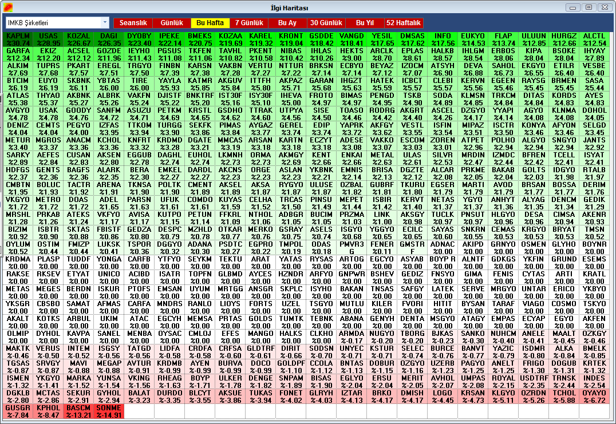The height and width of the screenshot is (424, 616).
Task: Click the EKGYO %6.55 cell
Action: 534,69
